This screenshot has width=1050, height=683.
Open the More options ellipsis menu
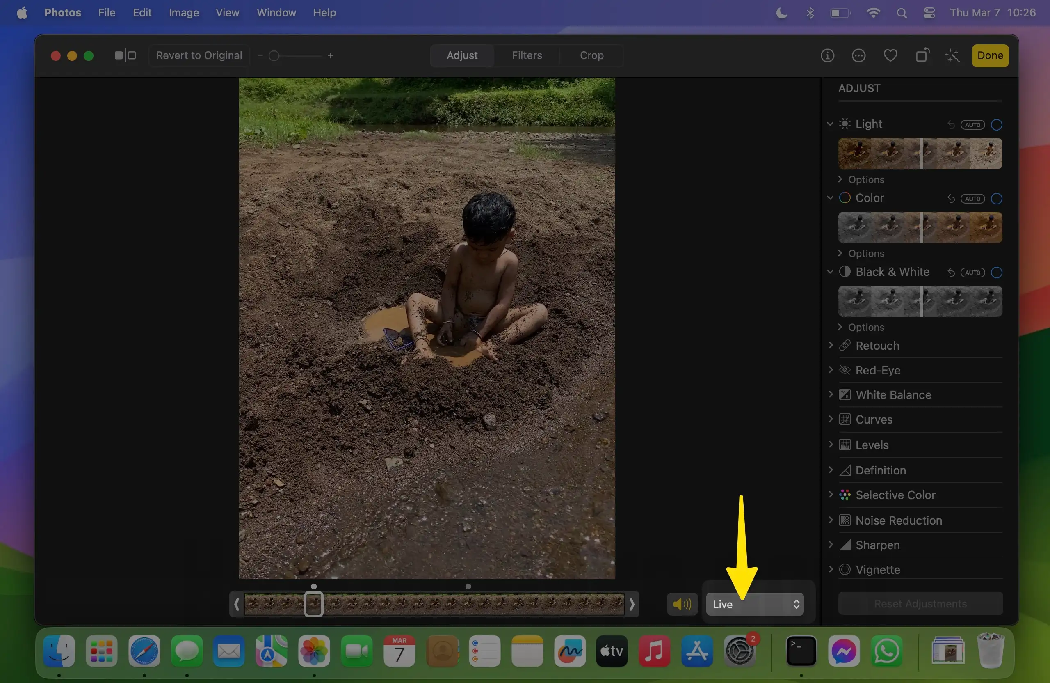click(858, 56)
